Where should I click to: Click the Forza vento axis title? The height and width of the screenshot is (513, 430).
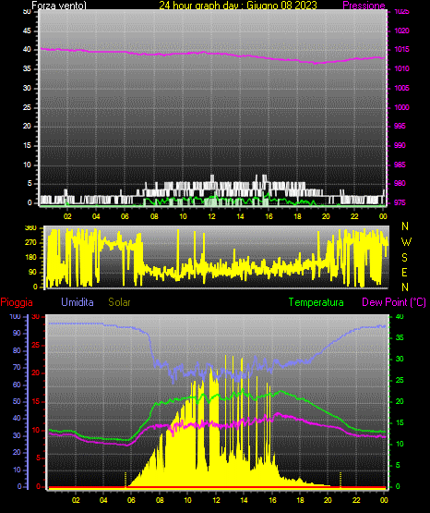pyautogui.click(x=59, y=6)
